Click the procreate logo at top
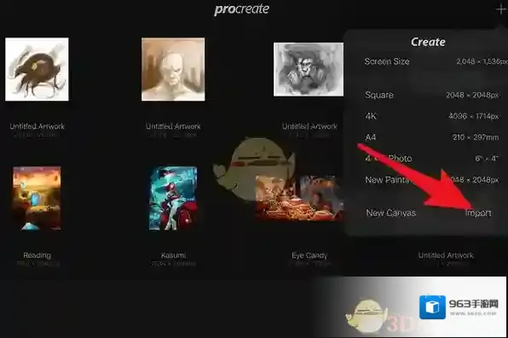The width and height of the screenshot is (508, 338). click(242, 9)
